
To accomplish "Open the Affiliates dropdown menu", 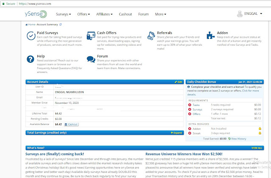I will click(104, 14).
